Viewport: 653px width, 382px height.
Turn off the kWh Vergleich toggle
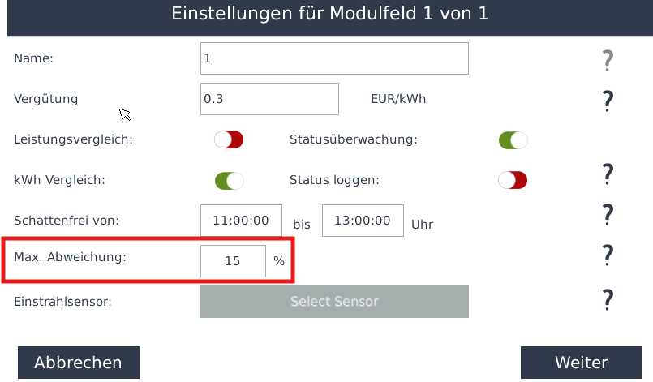pyautogui.click(x=229, y=180)
